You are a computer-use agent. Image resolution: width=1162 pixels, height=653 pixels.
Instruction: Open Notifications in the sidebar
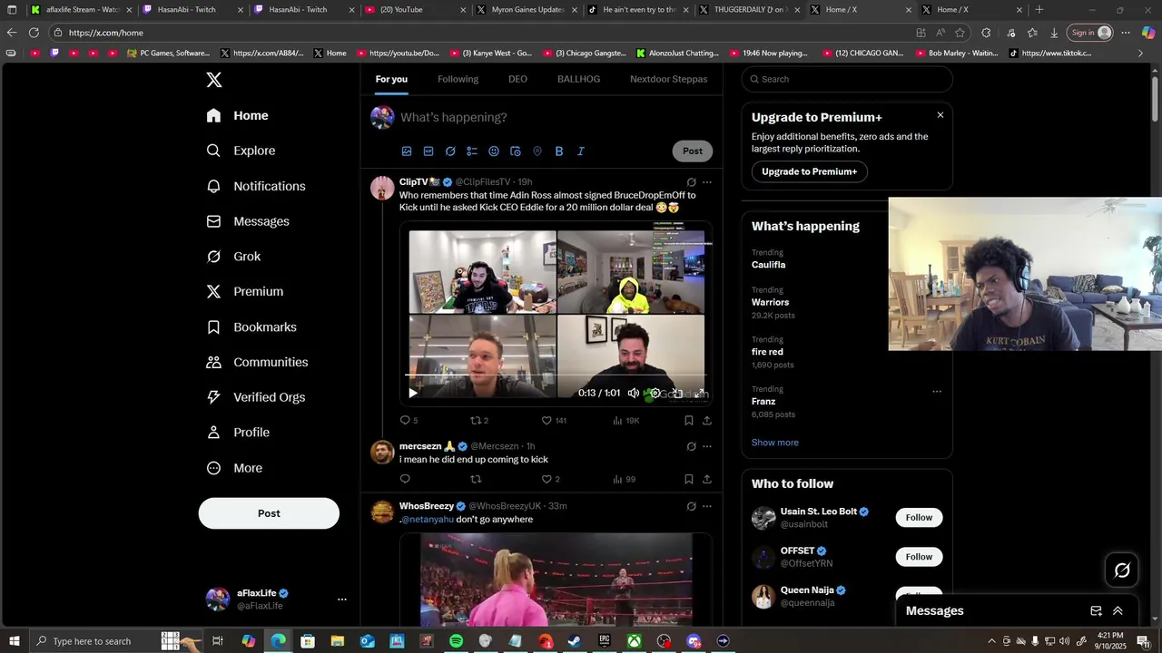tap(256, 186)
